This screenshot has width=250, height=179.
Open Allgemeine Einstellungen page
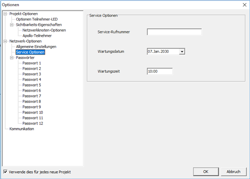[36, 47]
